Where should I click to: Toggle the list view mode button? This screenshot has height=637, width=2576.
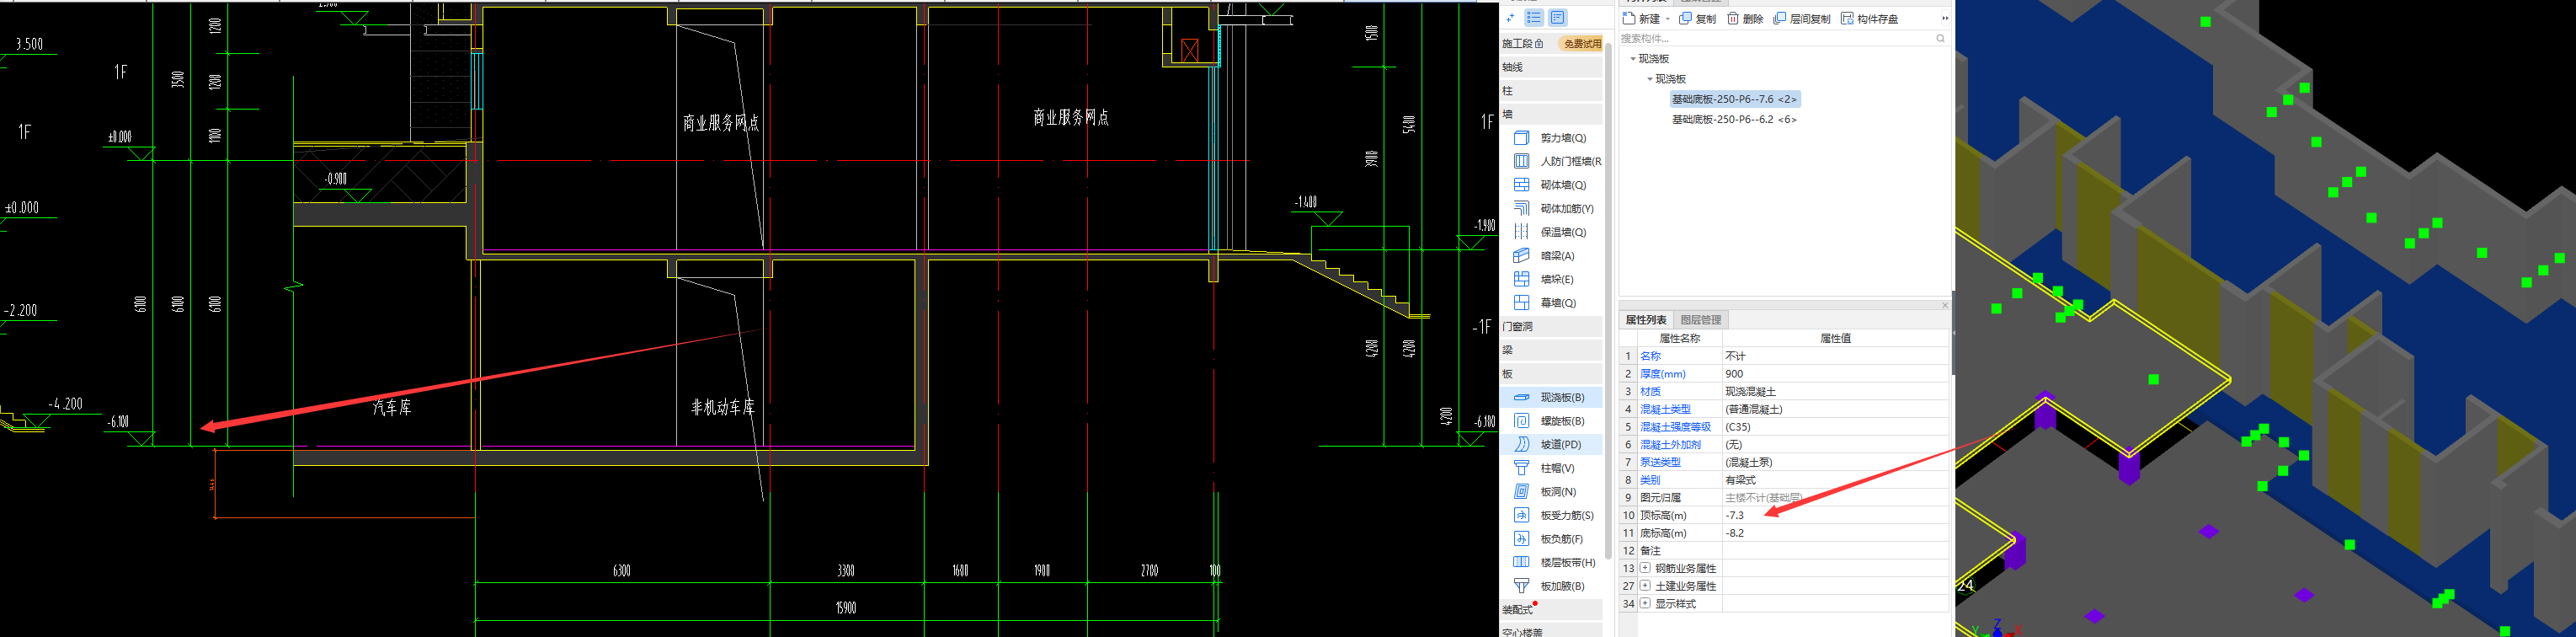[1534, 18]
